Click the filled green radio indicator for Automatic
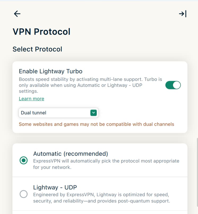Screen dimensions: 198x214 [x=24, y=160]
